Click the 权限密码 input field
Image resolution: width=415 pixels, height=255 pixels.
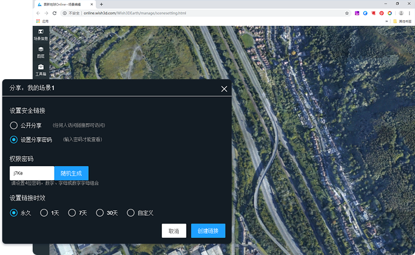32,173
